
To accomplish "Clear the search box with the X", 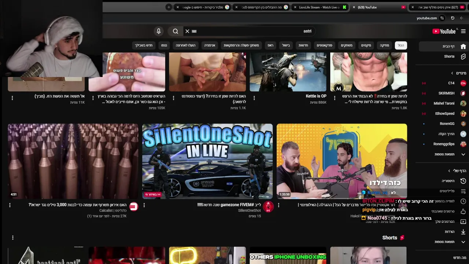I will tap(187, 32).
